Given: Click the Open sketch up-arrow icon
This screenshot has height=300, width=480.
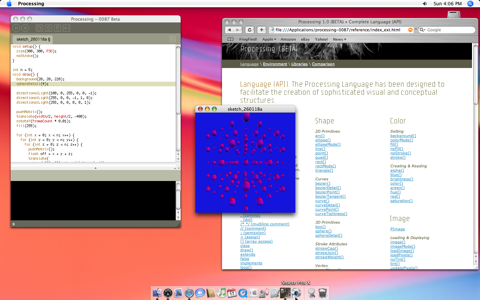Looking at the screenshot, I should tap(48, 28).
